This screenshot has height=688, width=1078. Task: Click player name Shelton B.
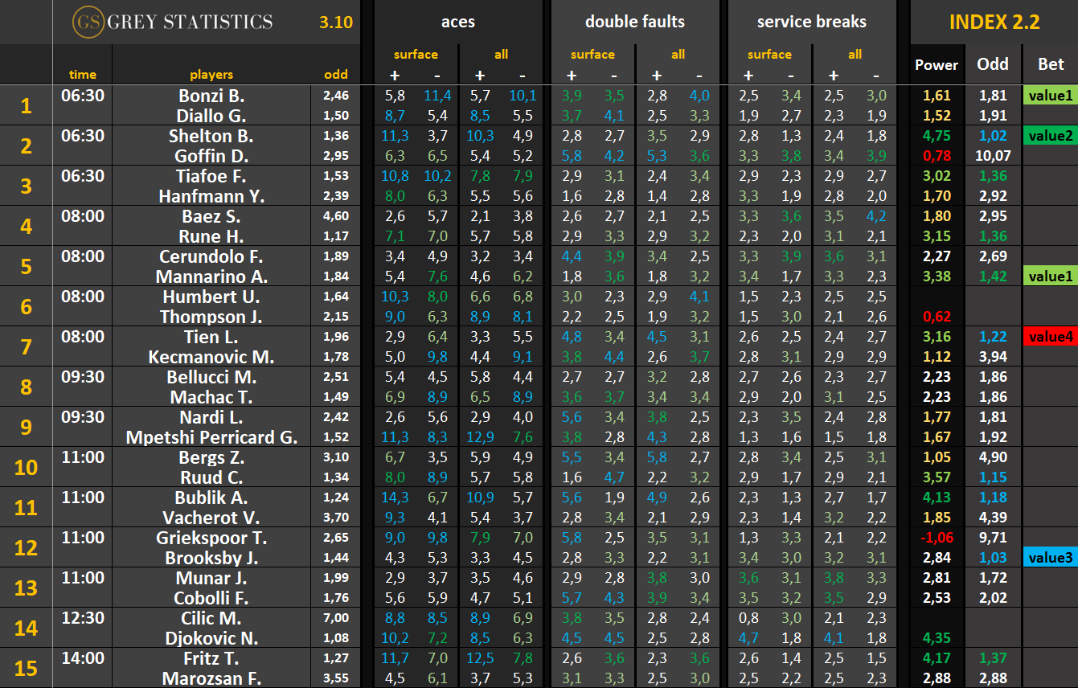211,136
